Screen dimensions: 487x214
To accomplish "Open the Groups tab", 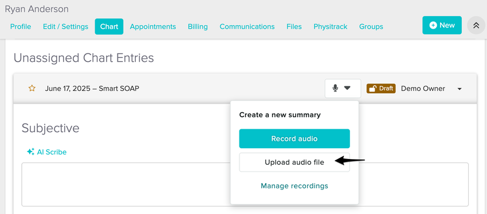I will pos(371,27).
